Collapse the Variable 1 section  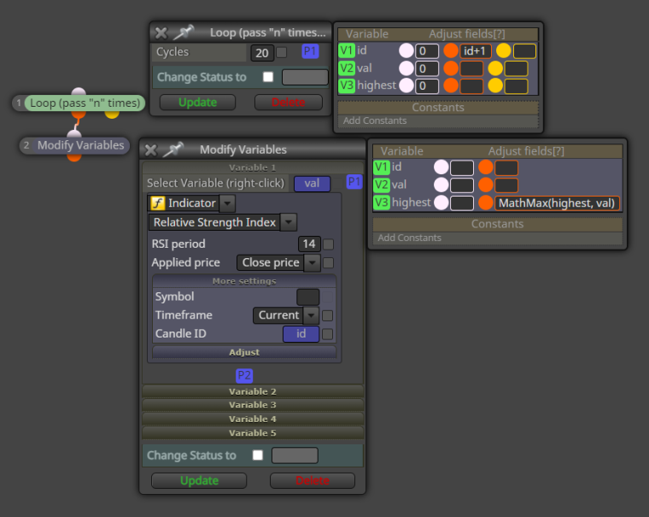253,167
